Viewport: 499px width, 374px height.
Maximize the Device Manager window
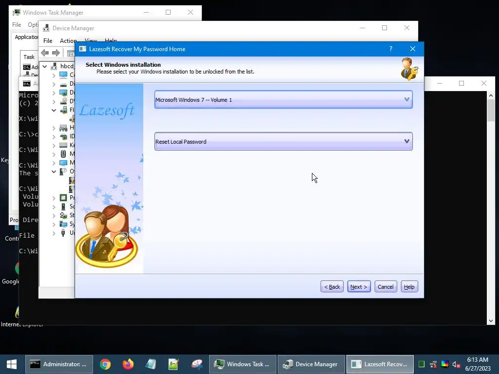384,28
